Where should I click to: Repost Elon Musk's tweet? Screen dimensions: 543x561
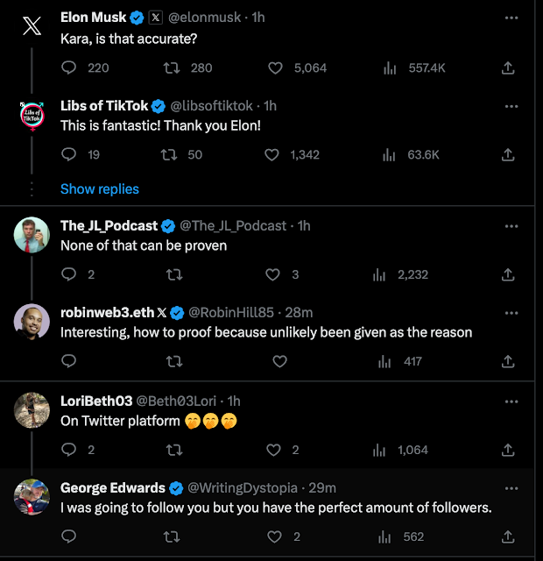coord(173,67)
